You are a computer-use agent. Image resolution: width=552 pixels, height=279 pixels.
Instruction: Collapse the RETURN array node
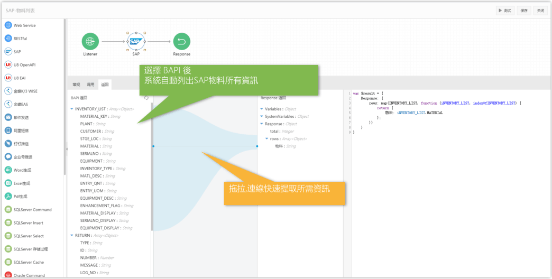point(72,235)
